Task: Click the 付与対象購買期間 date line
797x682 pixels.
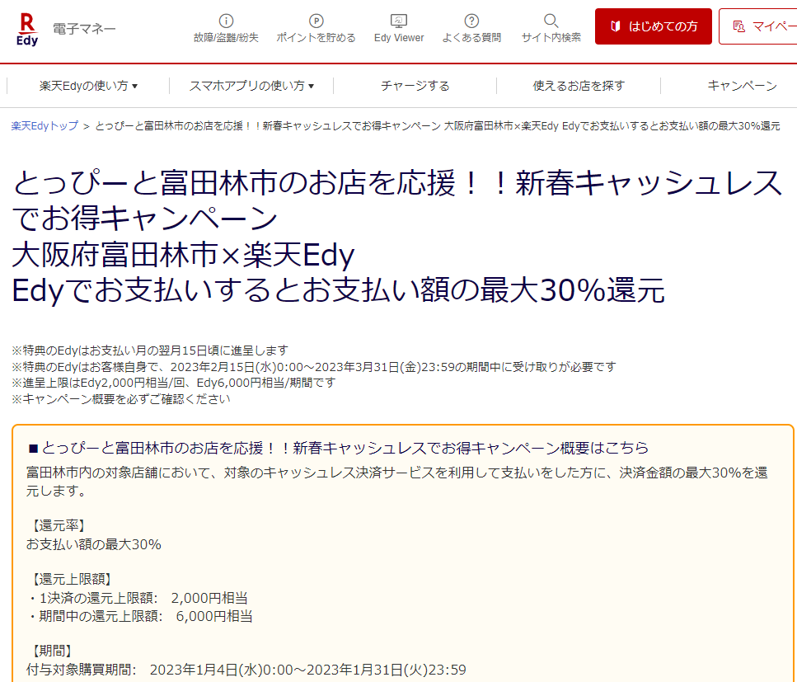Action: tap(246, 670)
